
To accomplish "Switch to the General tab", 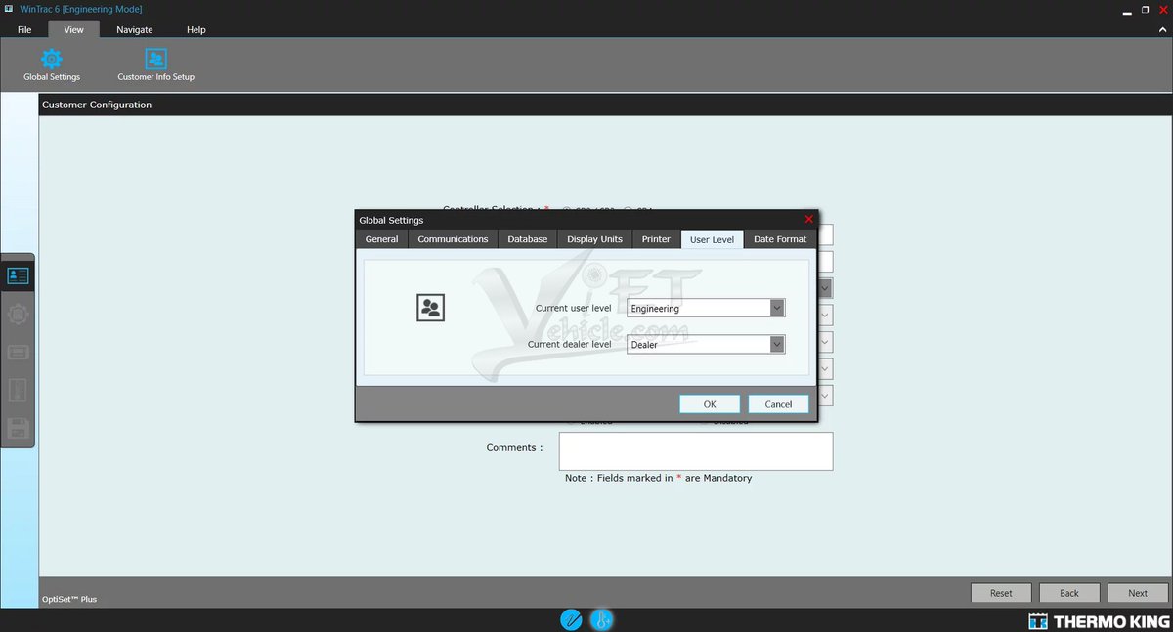I will [381, 239].
